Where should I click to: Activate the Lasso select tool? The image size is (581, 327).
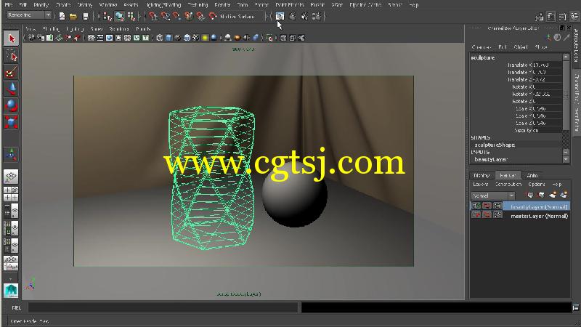click(11, 56)
